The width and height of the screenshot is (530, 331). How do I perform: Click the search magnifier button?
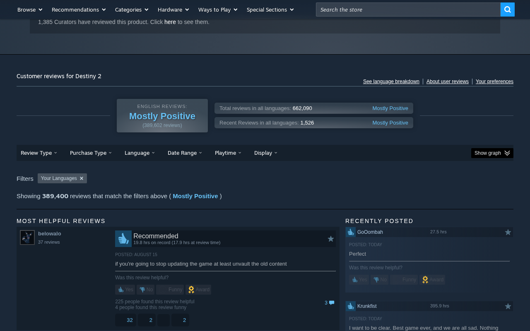(x=507, y=10)
